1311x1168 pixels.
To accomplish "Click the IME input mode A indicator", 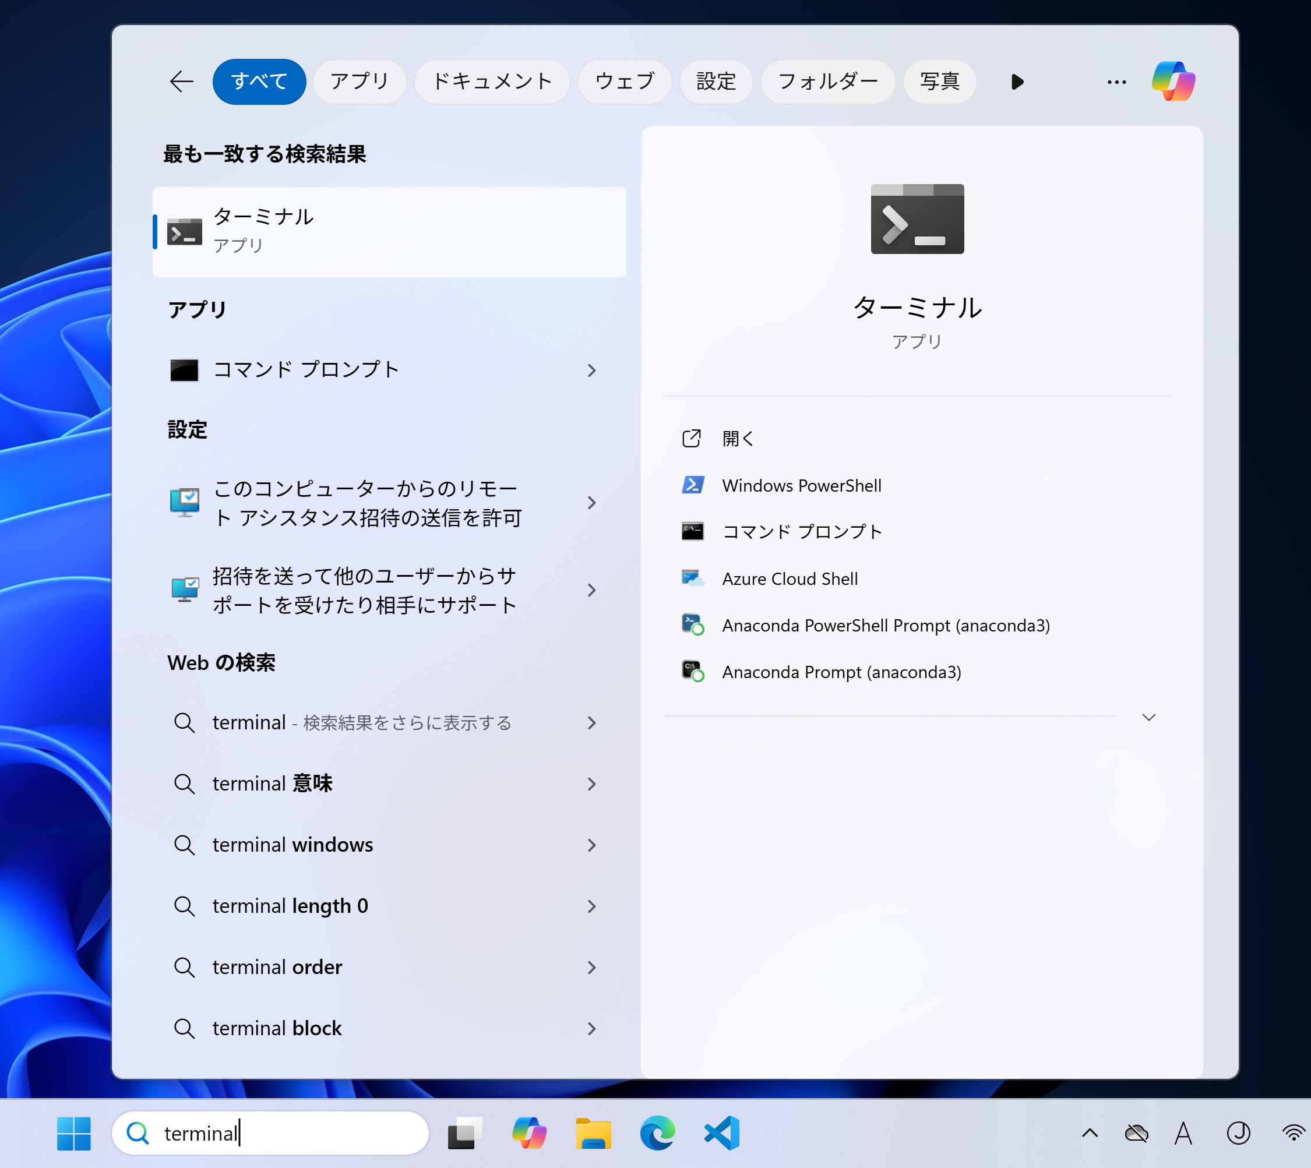I will click(x=1183, y=1134).
